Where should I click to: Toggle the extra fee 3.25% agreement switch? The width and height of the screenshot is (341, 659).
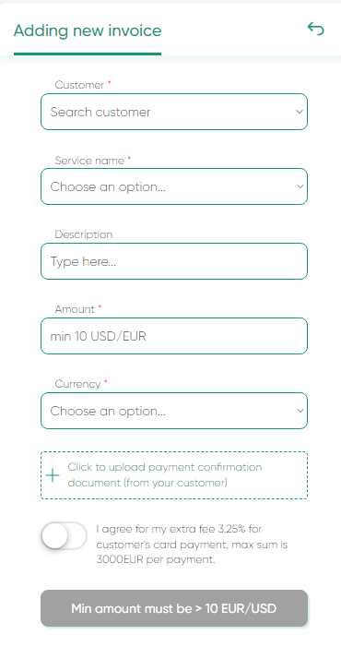[65, 536]
